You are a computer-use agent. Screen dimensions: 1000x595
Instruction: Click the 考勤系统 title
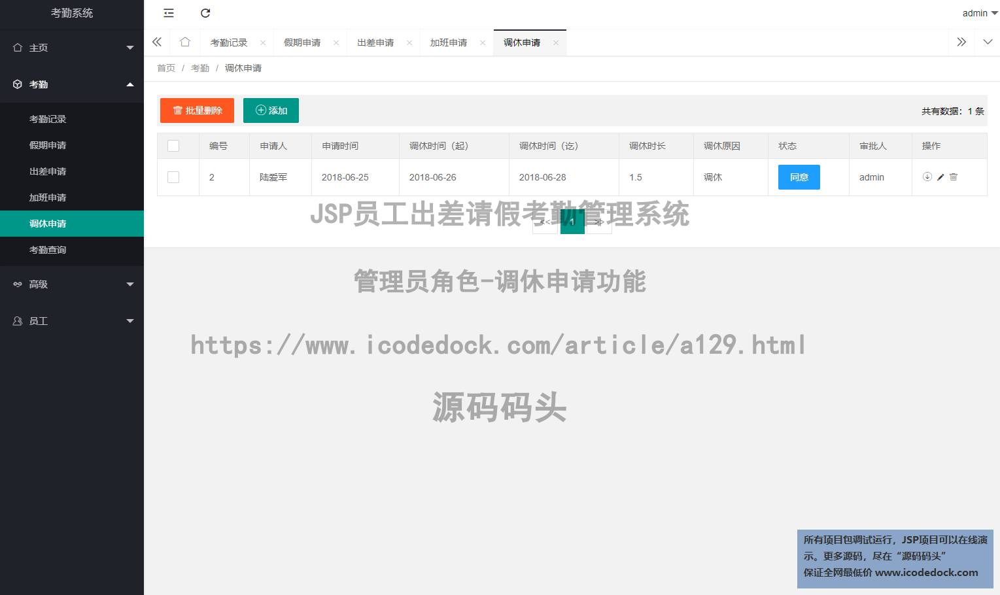72,13
